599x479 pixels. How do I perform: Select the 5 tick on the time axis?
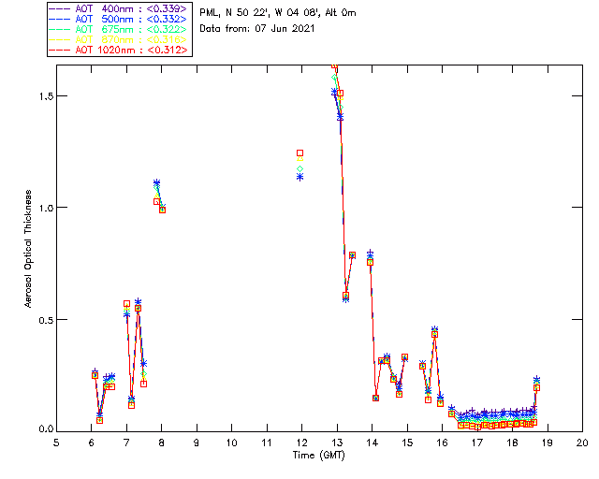57,443
